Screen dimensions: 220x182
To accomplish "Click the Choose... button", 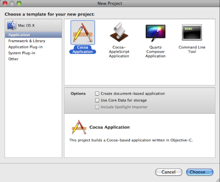I will pos(200,172).
